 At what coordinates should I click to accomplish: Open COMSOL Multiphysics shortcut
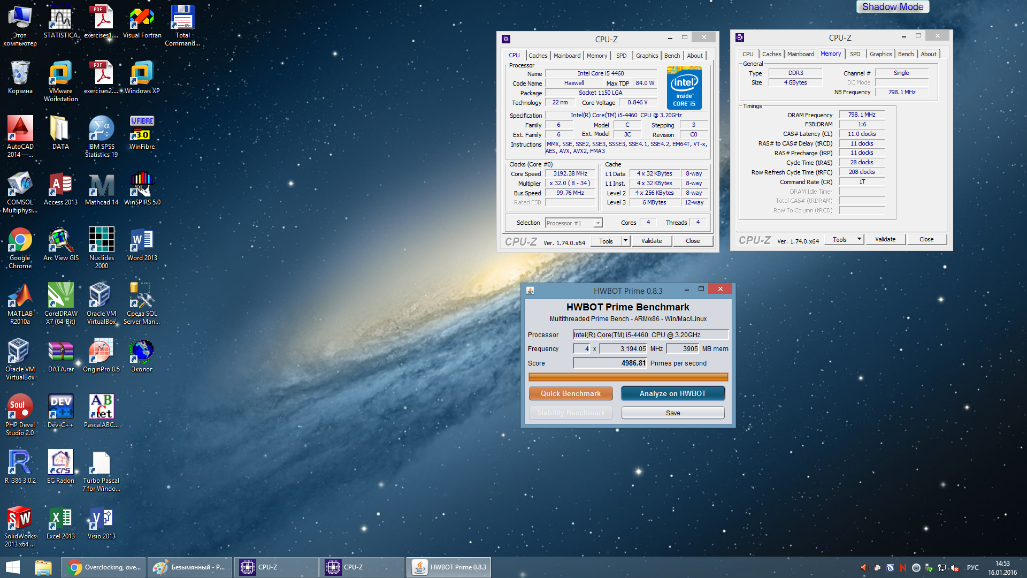(x=20, y=192)
